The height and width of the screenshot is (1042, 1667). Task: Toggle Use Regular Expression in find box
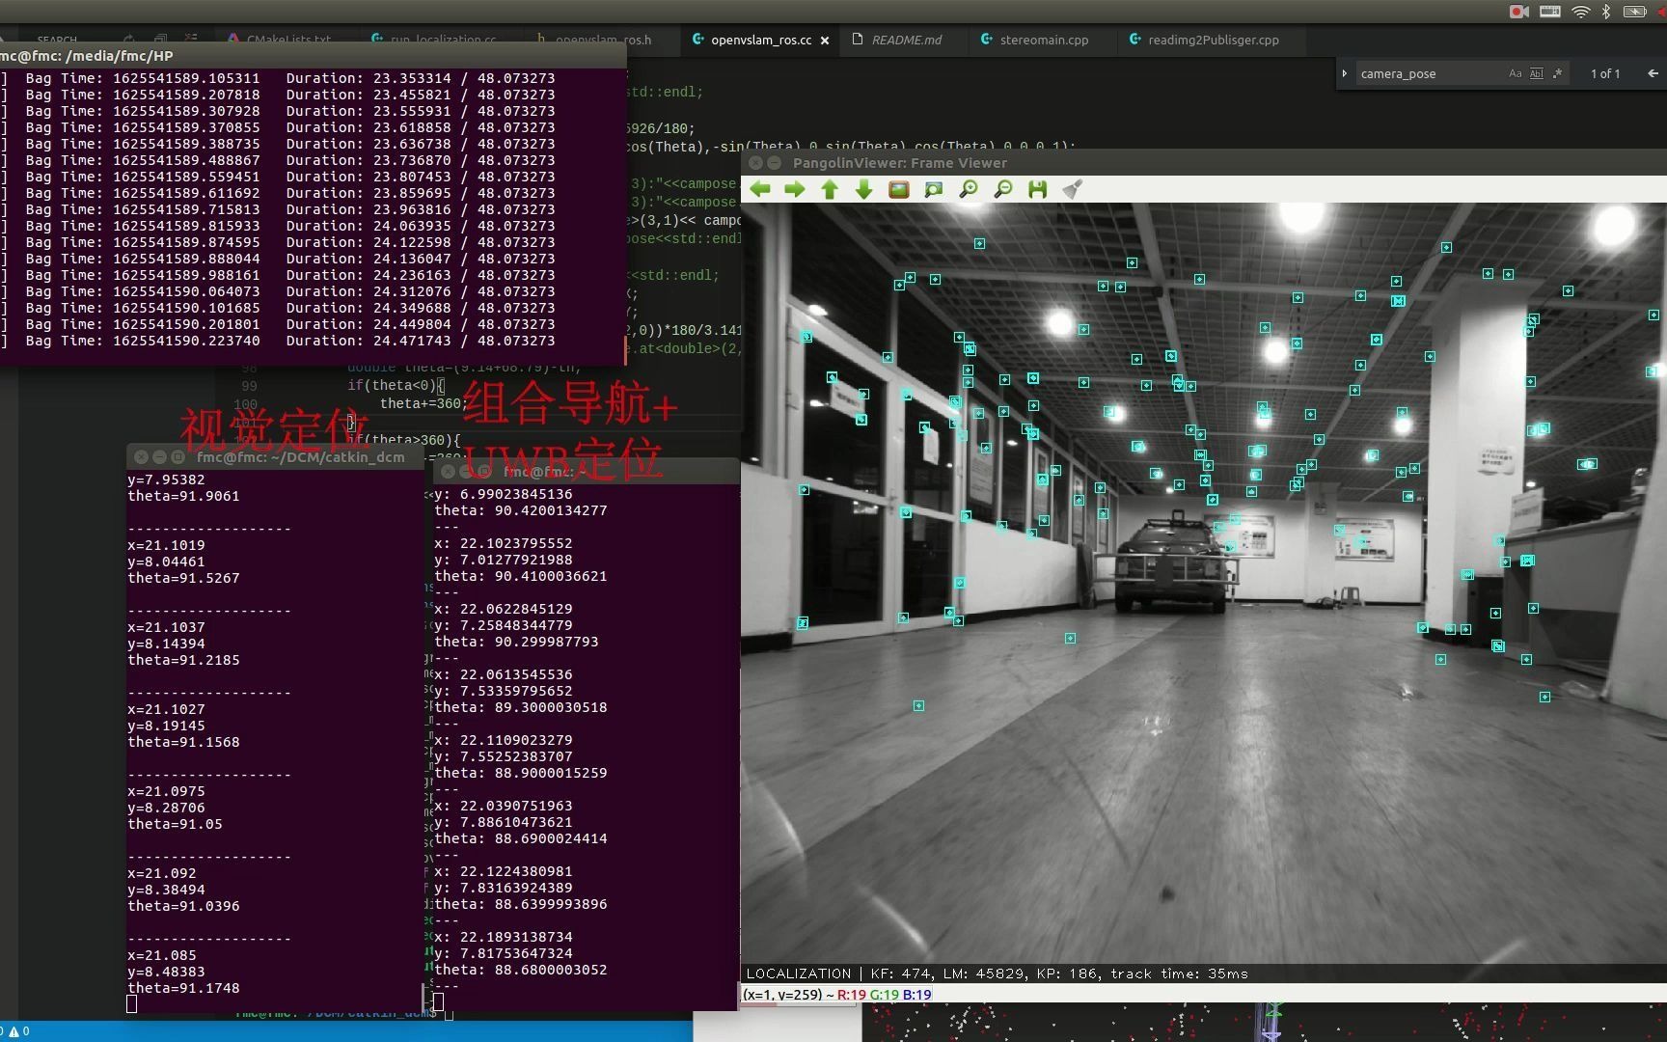pos(1557,73)
